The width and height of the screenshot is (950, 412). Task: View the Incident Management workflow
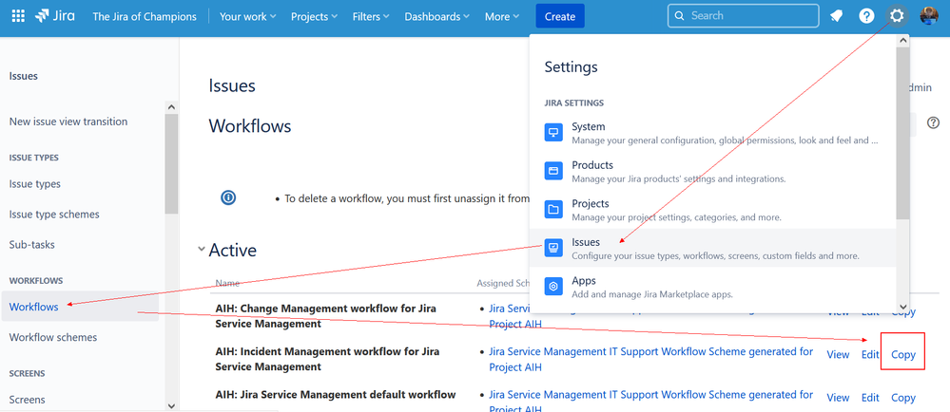(x=838, y=354)
